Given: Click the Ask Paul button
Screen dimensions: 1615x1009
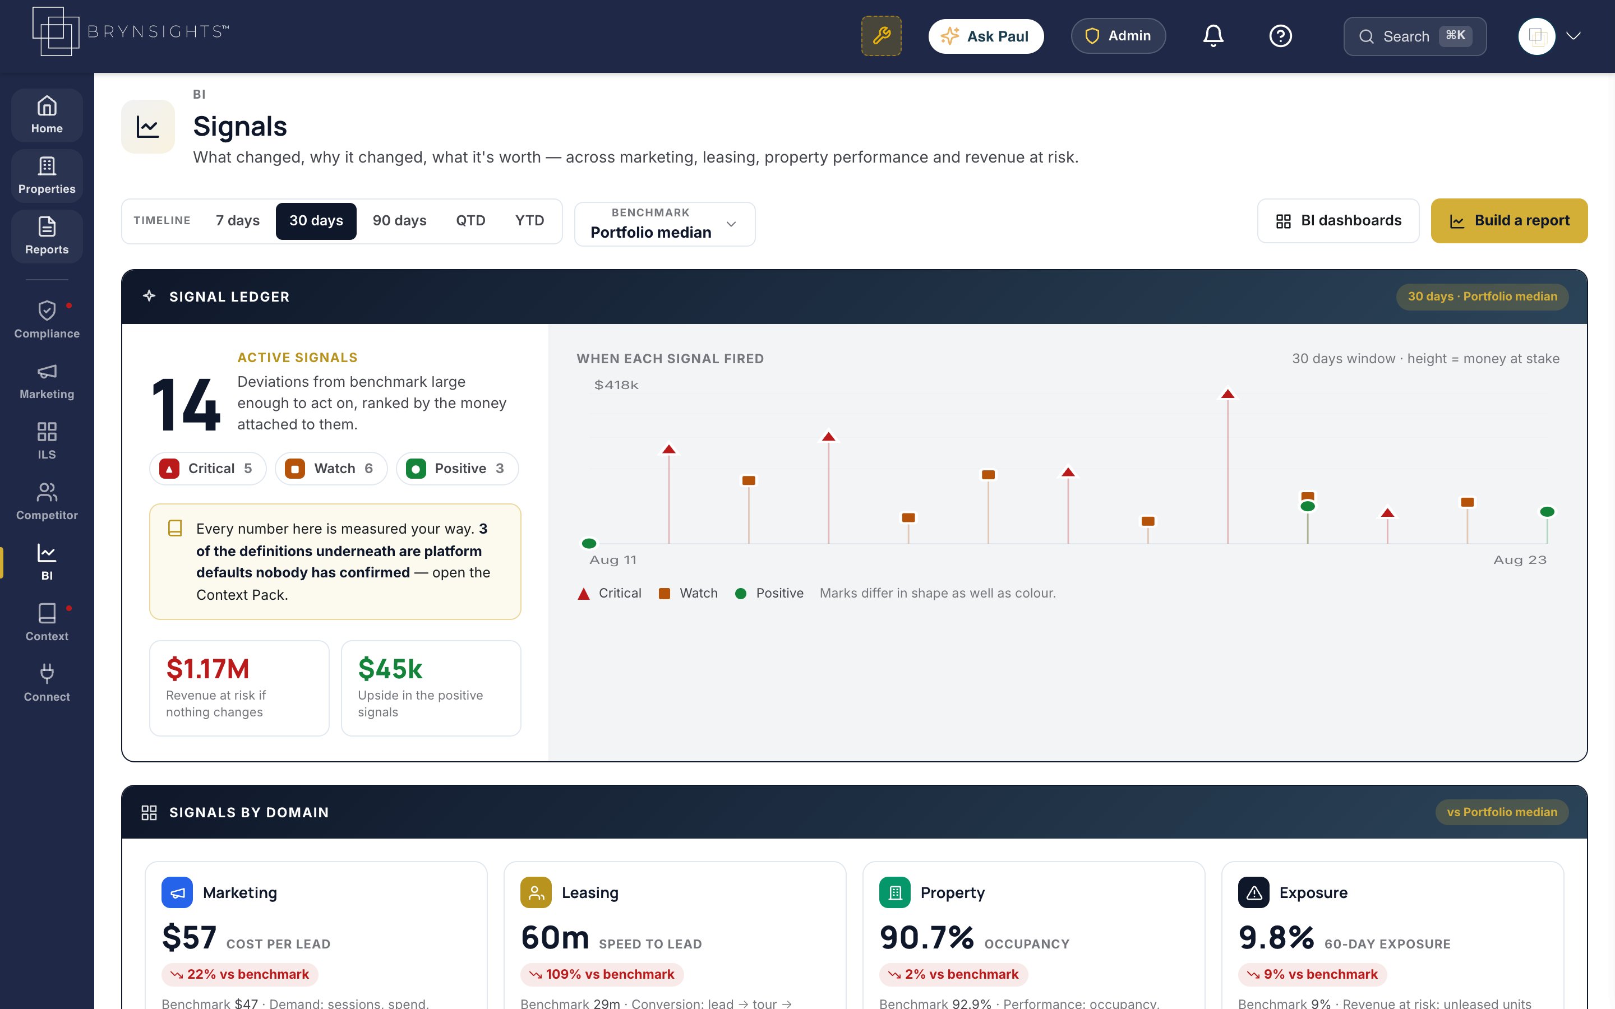Looking at the screenshot, I should point(986,36).
